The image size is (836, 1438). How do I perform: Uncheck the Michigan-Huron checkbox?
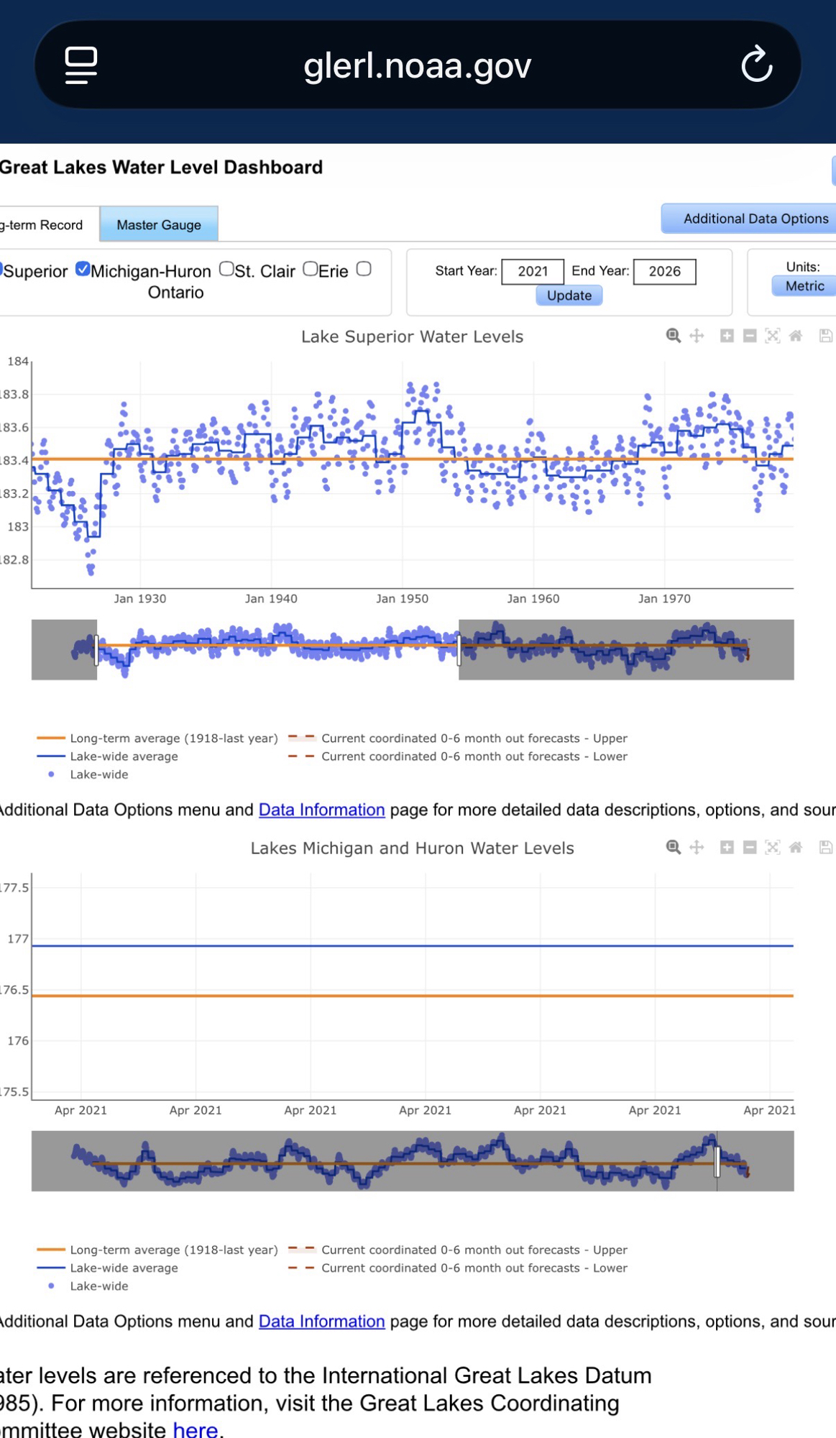tap(83, 270)
